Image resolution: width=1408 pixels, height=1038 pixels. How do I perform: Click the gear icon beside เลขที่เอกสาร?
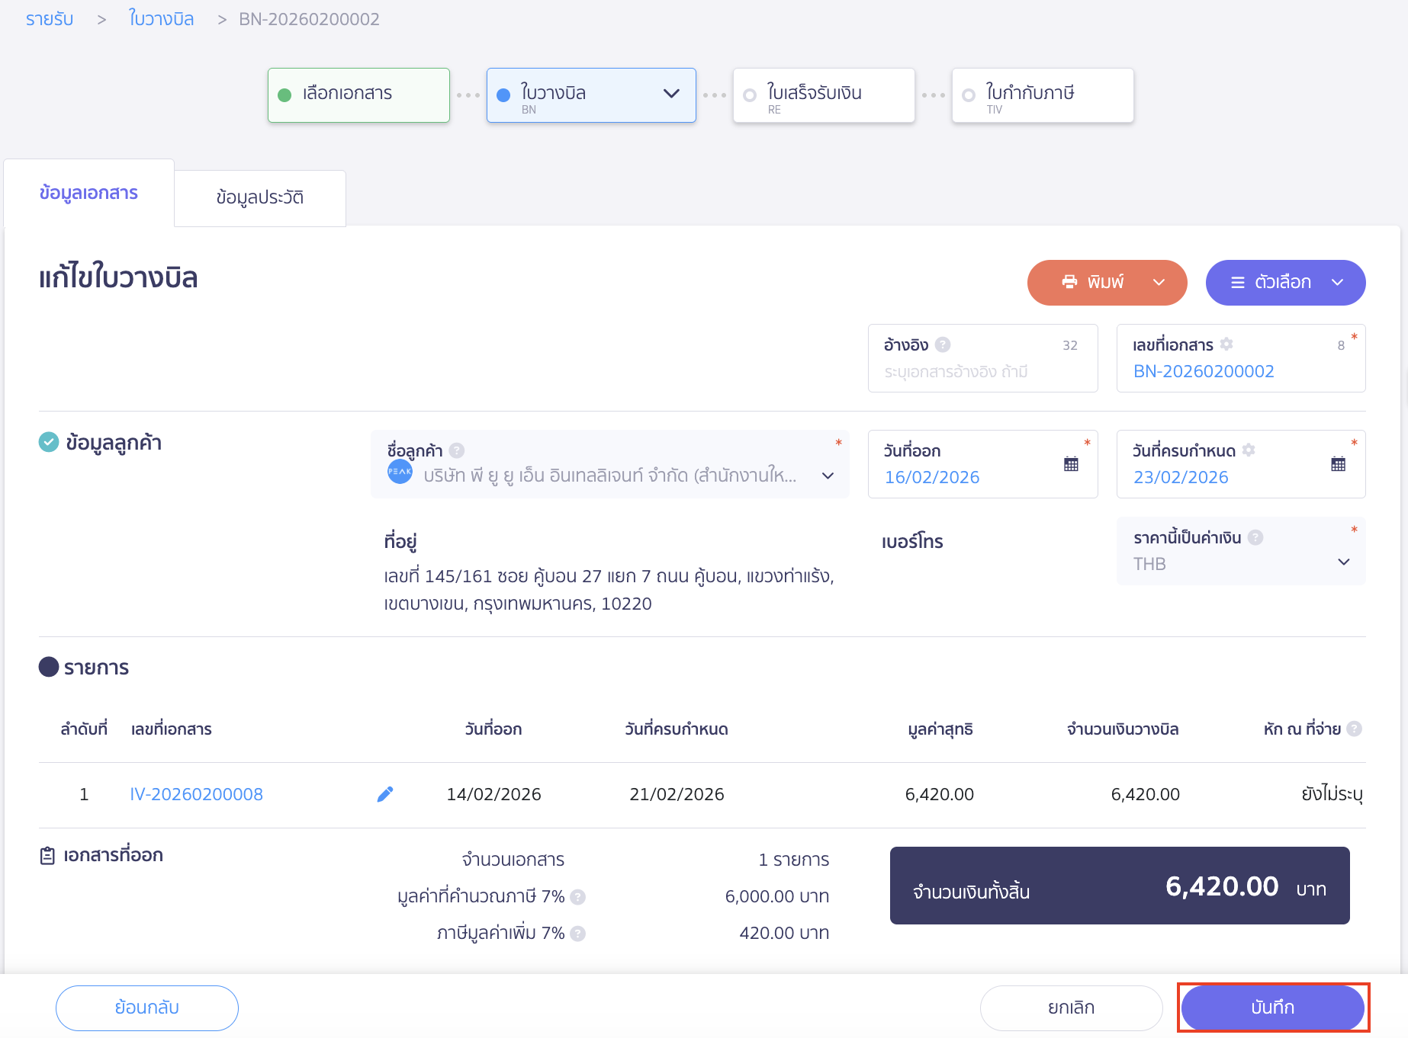pyautogui.click(x=1226, y=344)
